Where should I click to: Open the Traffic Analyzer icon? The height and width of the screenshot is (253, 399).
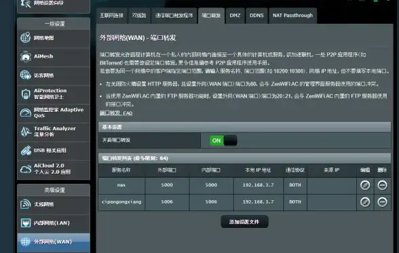[26, 132]
